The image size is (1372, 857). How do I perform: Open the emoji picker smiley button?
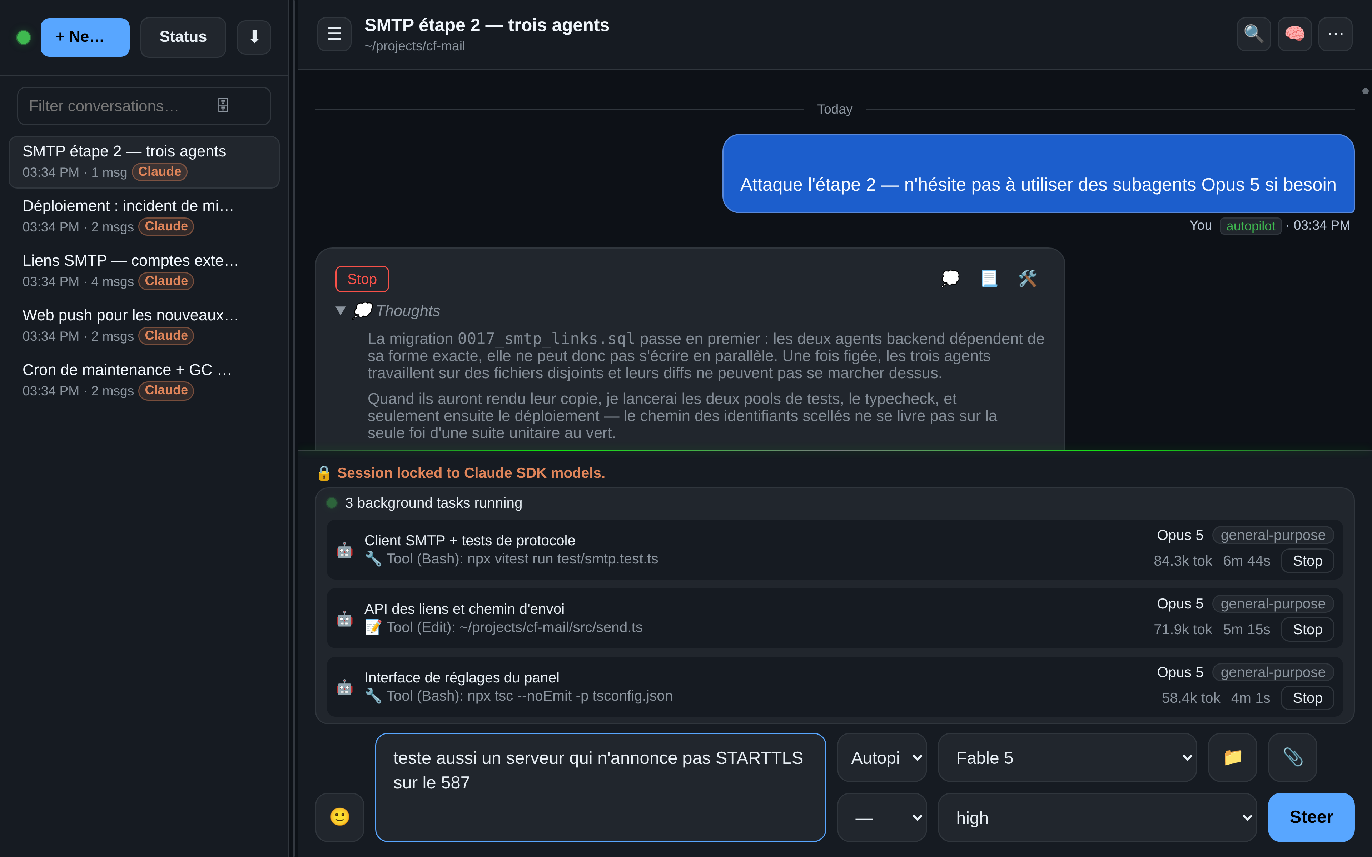[x=339, y=817]
